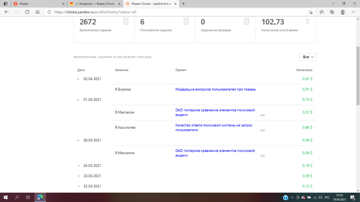
Task: Open the DbD project link under 26.03.2021
Action: tap(215, 153)
